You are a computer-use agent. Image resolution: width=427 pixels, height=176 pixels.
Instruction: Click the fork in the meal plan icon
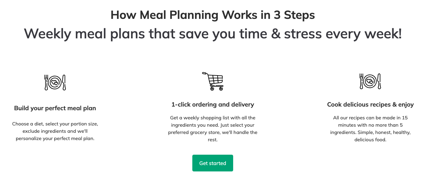tap(46, 82)
